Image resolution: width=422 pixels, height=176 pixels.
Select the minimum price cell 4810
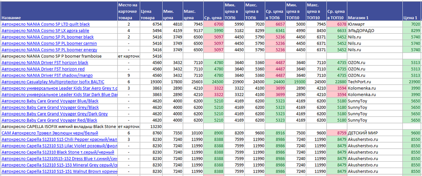point(173,24)
